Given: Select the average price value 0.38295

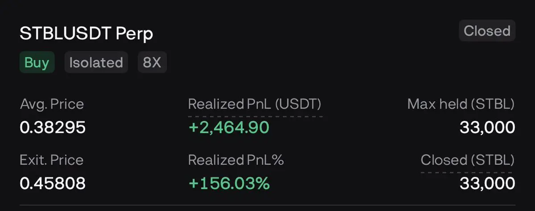Looking at the screenshot, I should pos(53,128).
